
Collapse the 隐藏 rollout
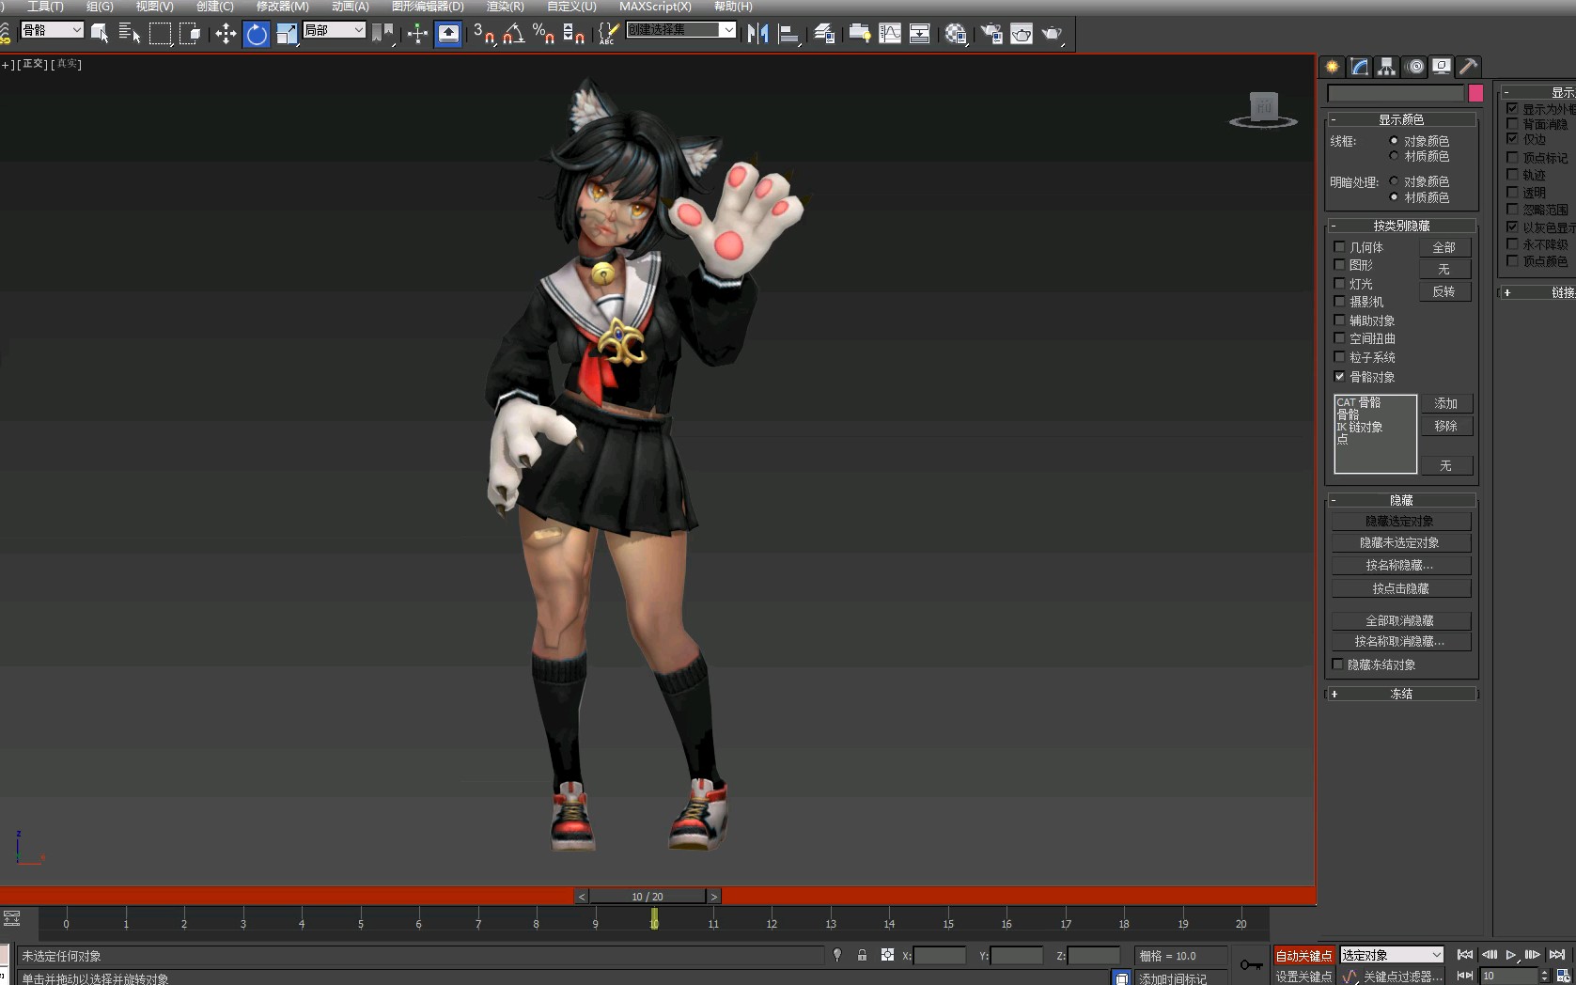(x=1401, y=500)
